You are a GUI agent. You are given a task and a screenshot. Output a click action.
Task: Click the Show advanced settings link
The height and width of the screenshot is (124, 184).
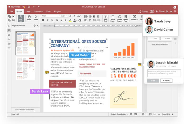(x=160, y=44)
